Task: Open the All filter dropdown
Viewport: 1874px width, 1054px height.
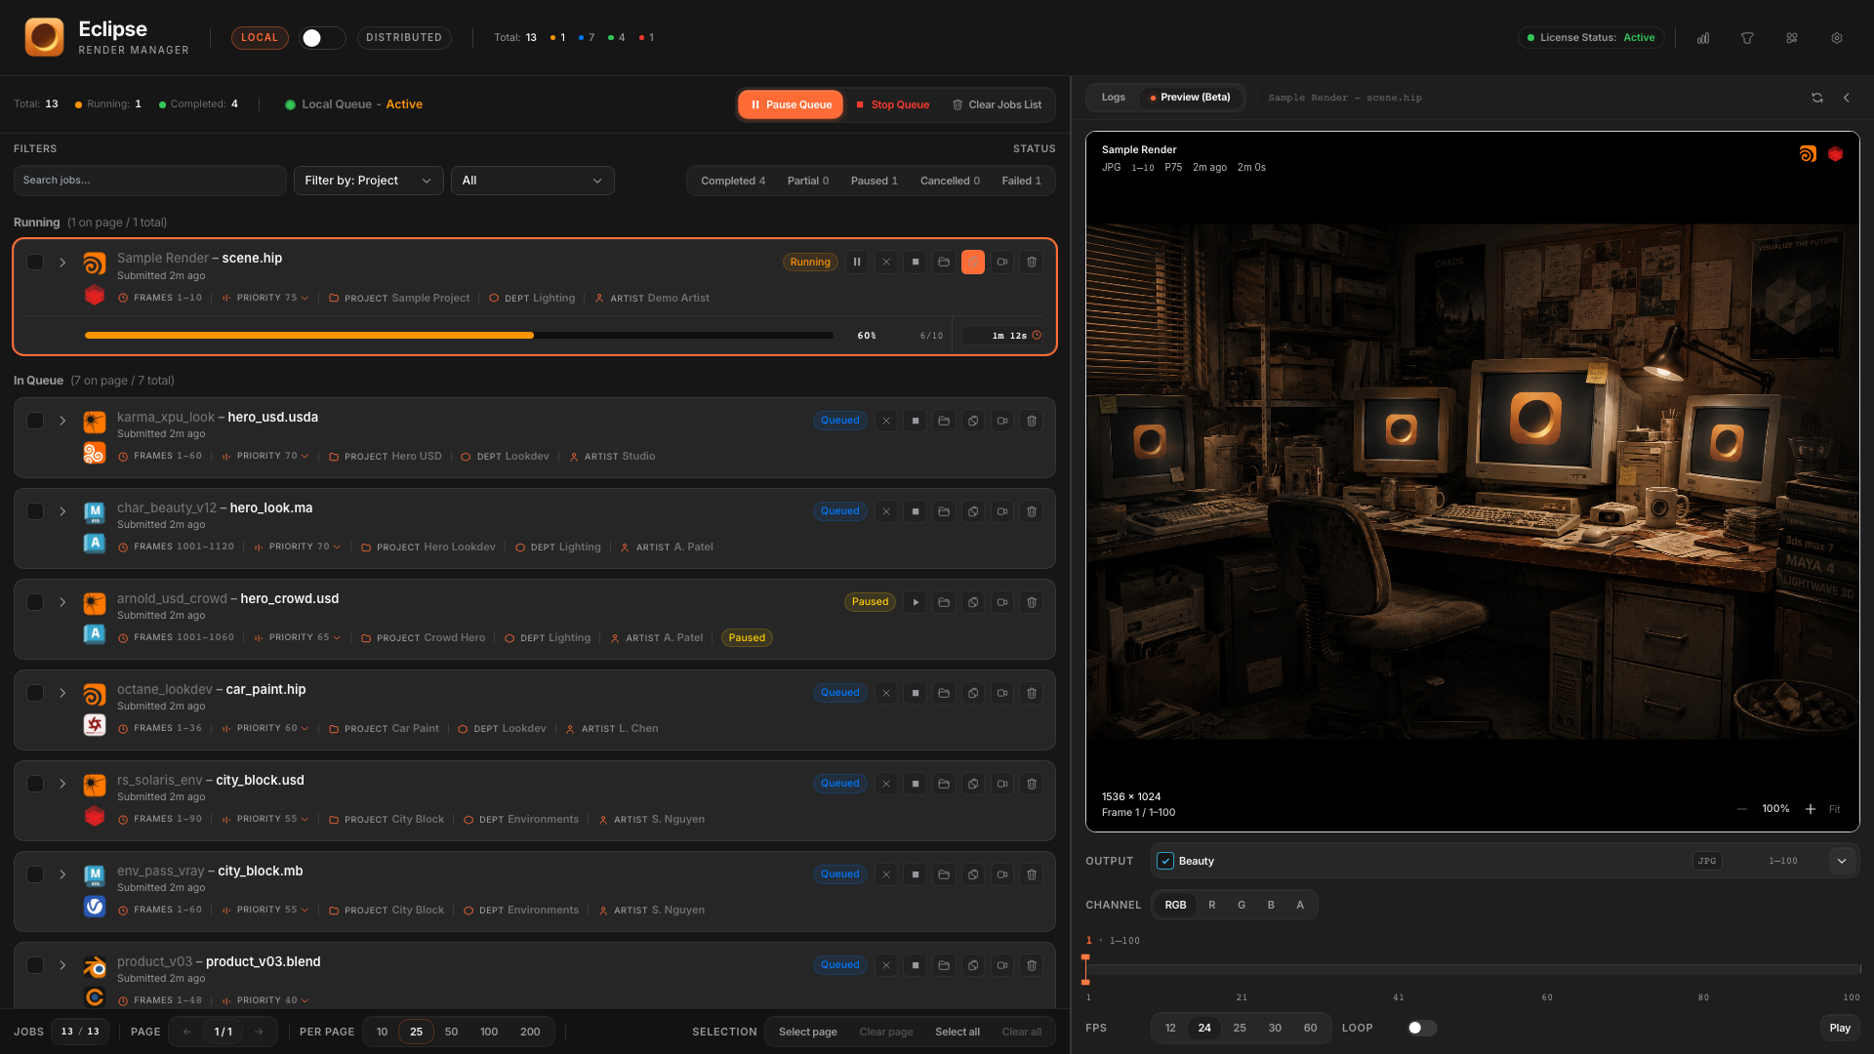Action: [532, 181]
